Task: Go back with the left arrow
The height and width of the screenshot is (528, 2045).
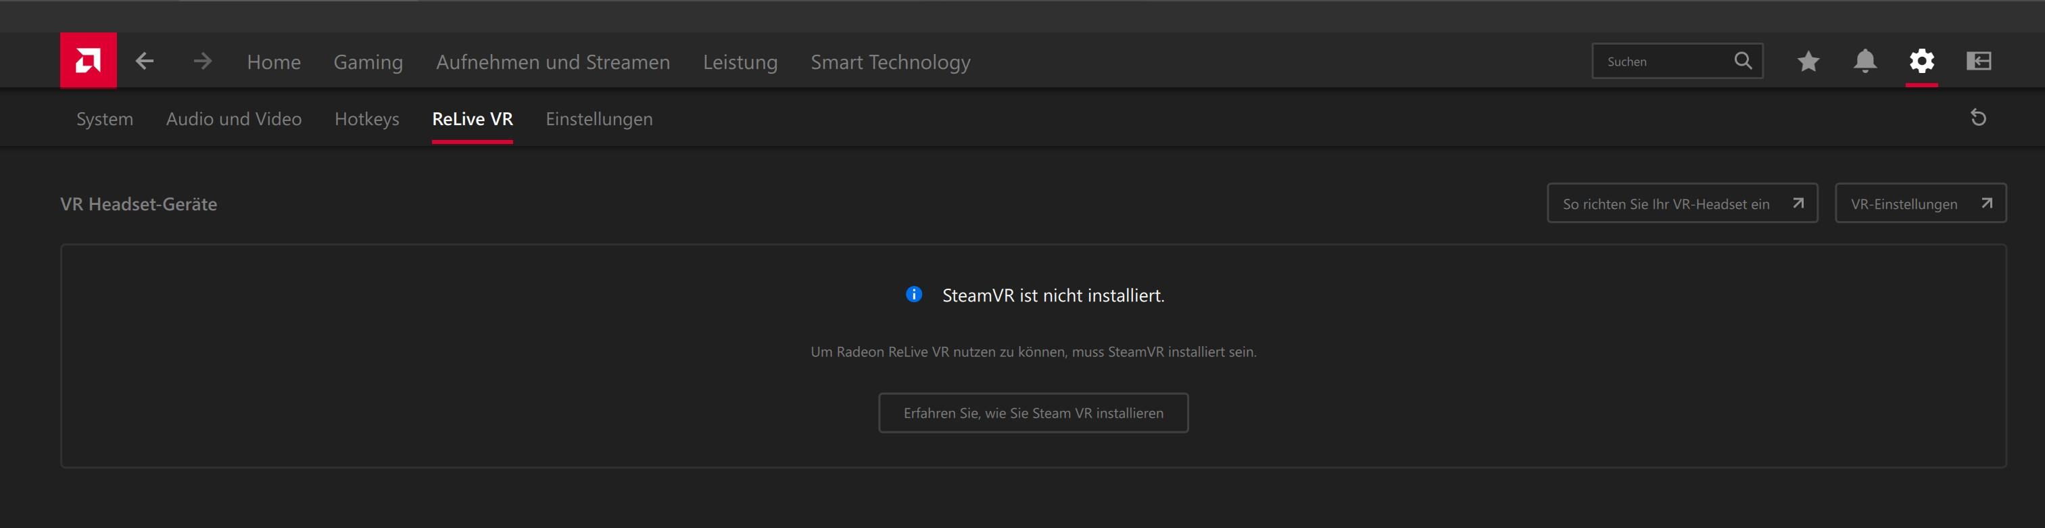Action: click(x=145, y=61)
